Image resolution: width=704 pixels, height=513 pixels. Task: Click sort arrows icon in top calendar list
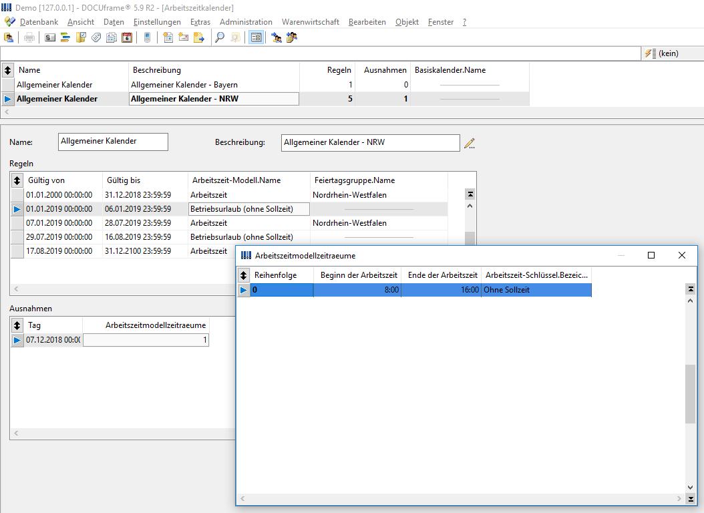coord(7,70)
